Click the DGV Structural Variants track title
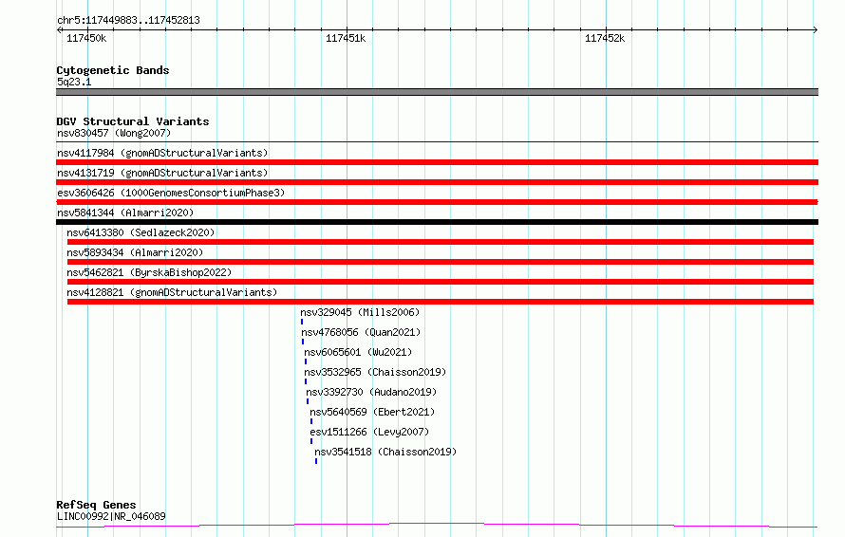The width and height of the screenshot is (845, 537). tap(133, 121)
